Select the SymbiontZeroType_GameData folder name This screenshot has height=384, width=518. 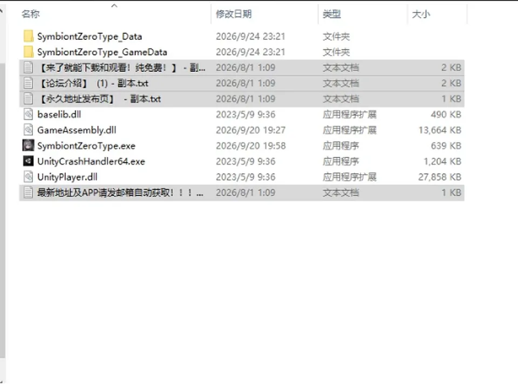point(102,52)
